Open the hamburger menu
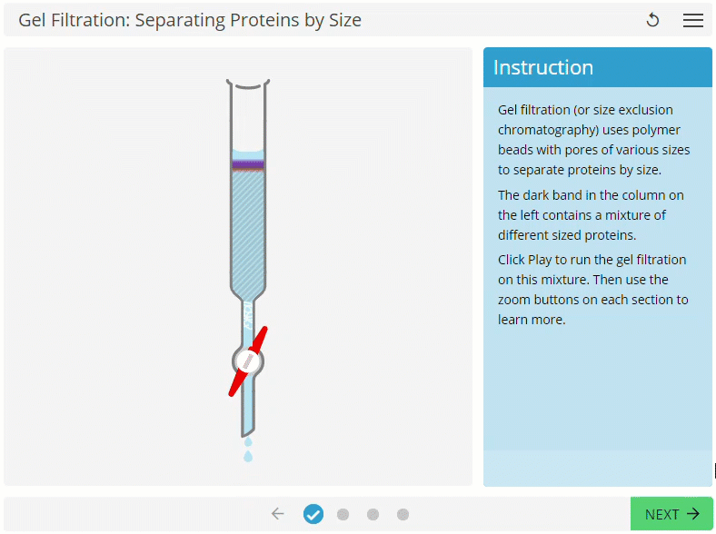This screenshot has width=716, height=534. [x=692, y=20]
